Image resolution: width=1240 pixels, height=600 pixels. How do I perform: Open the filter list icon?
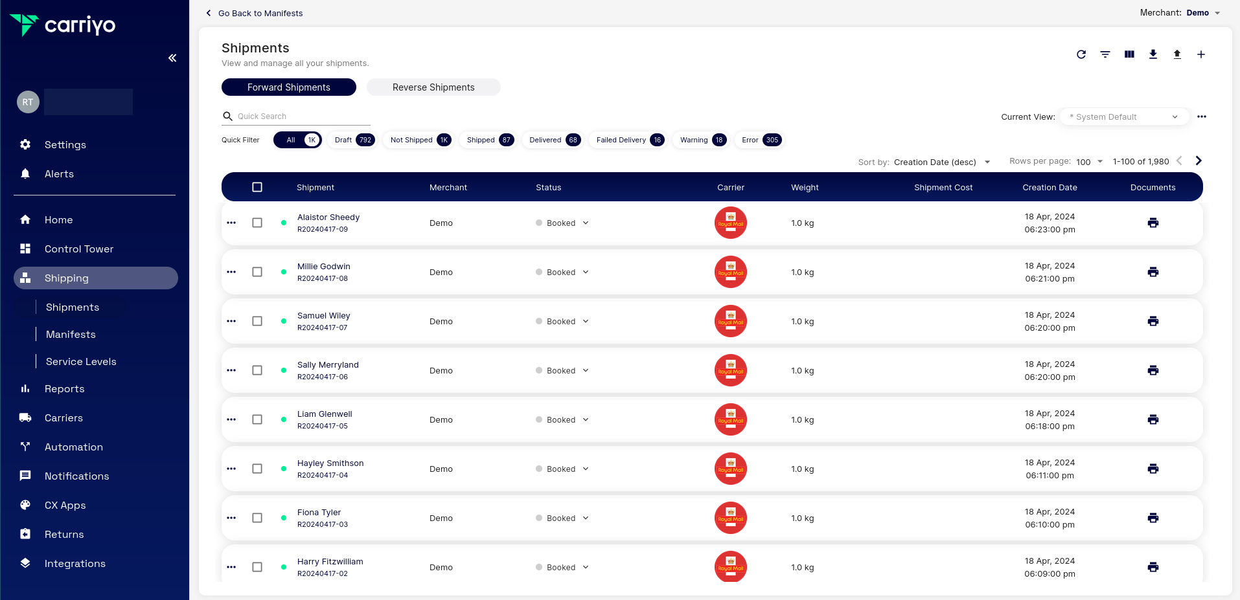click(1105, 54)
